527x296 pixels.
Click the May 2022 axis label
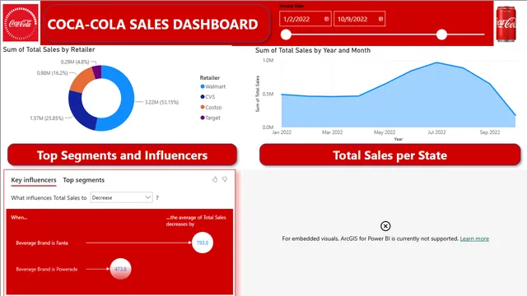pos(385,132)
